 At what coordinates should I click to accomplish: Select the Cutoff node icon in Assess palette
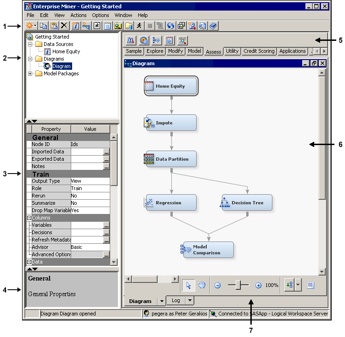tap(130, 40)
